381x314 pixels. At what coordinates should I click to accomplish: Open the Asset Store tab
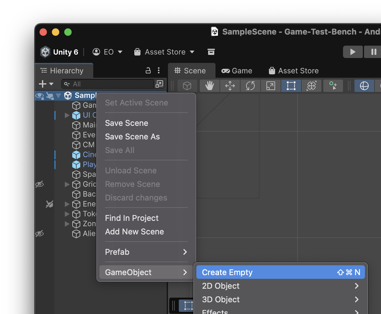(x=294, y=71)
